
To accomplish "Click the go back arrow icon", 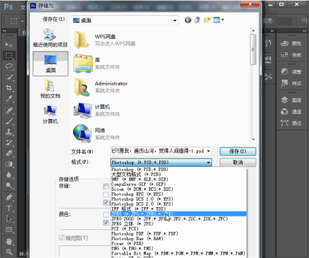I will point(188,20).
